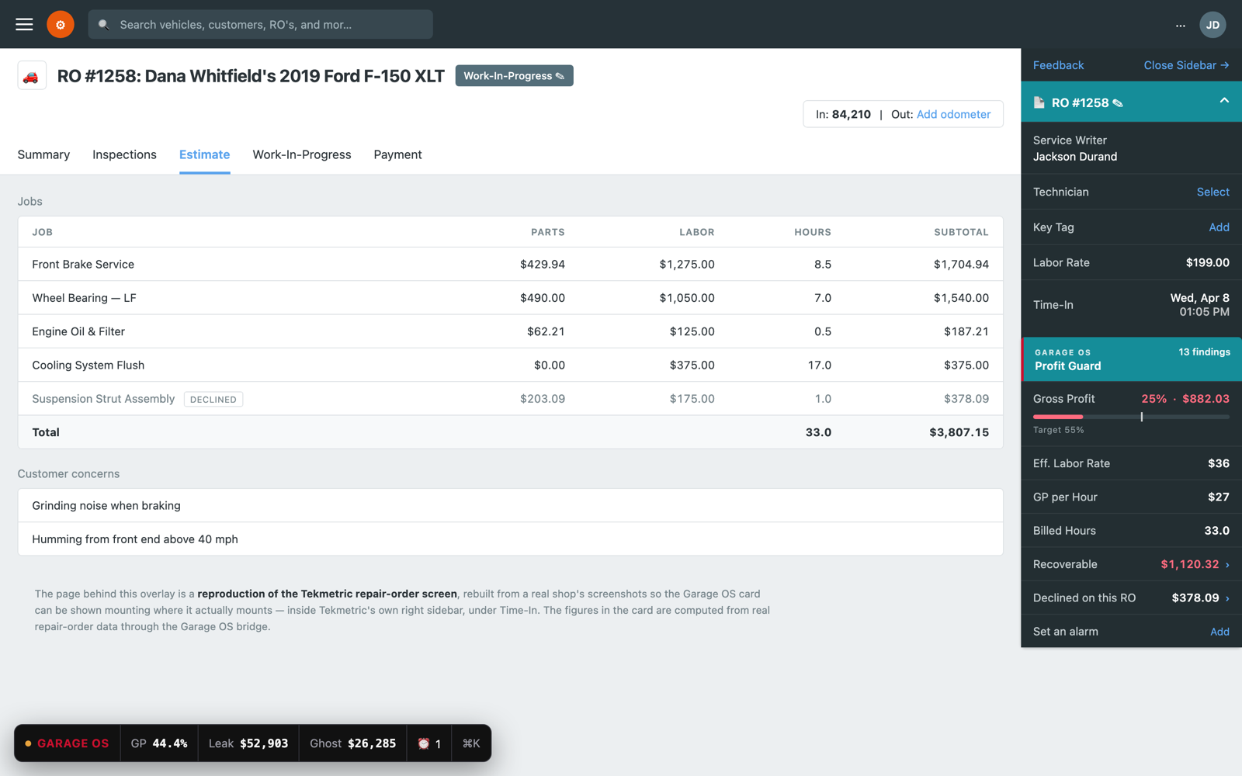The width and height of the screenshot is (1242, 776).
Task: Click the Feedback link
Action: tap(1058, 65)
